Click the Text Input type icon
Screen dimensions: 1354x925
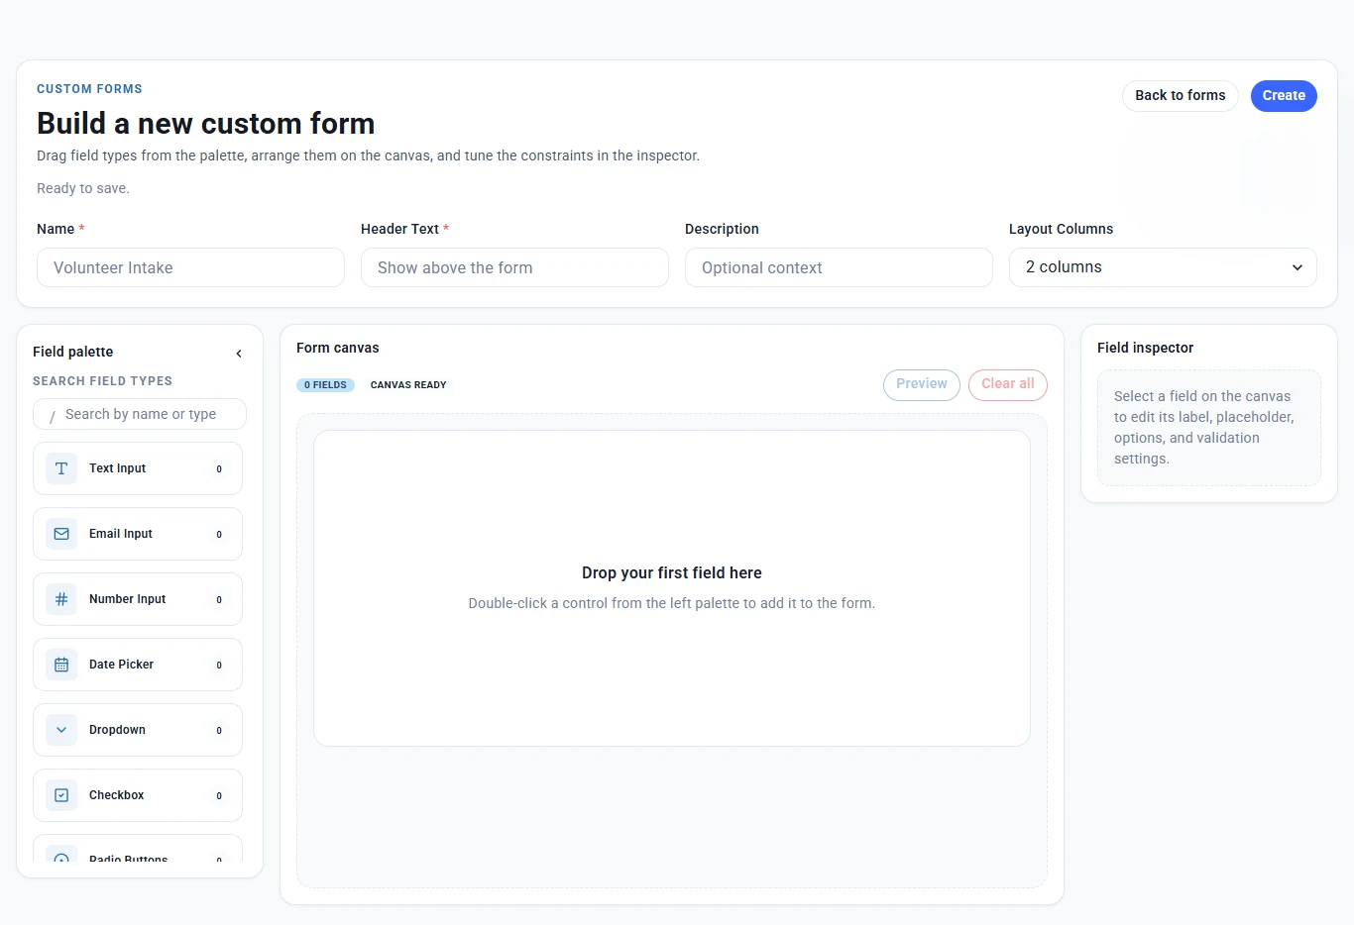pyautogui.click(x=61, y=468)
